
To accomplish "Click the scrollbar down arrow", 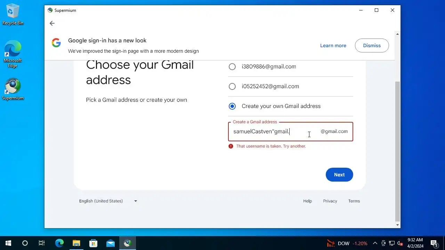I will point(398,225).
